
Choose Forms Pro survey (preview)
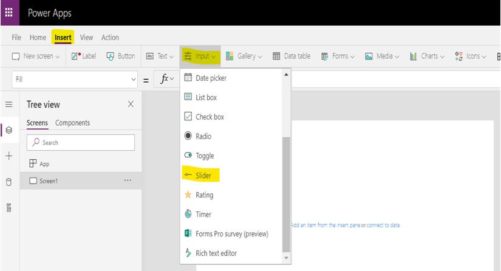coord(231,233)
